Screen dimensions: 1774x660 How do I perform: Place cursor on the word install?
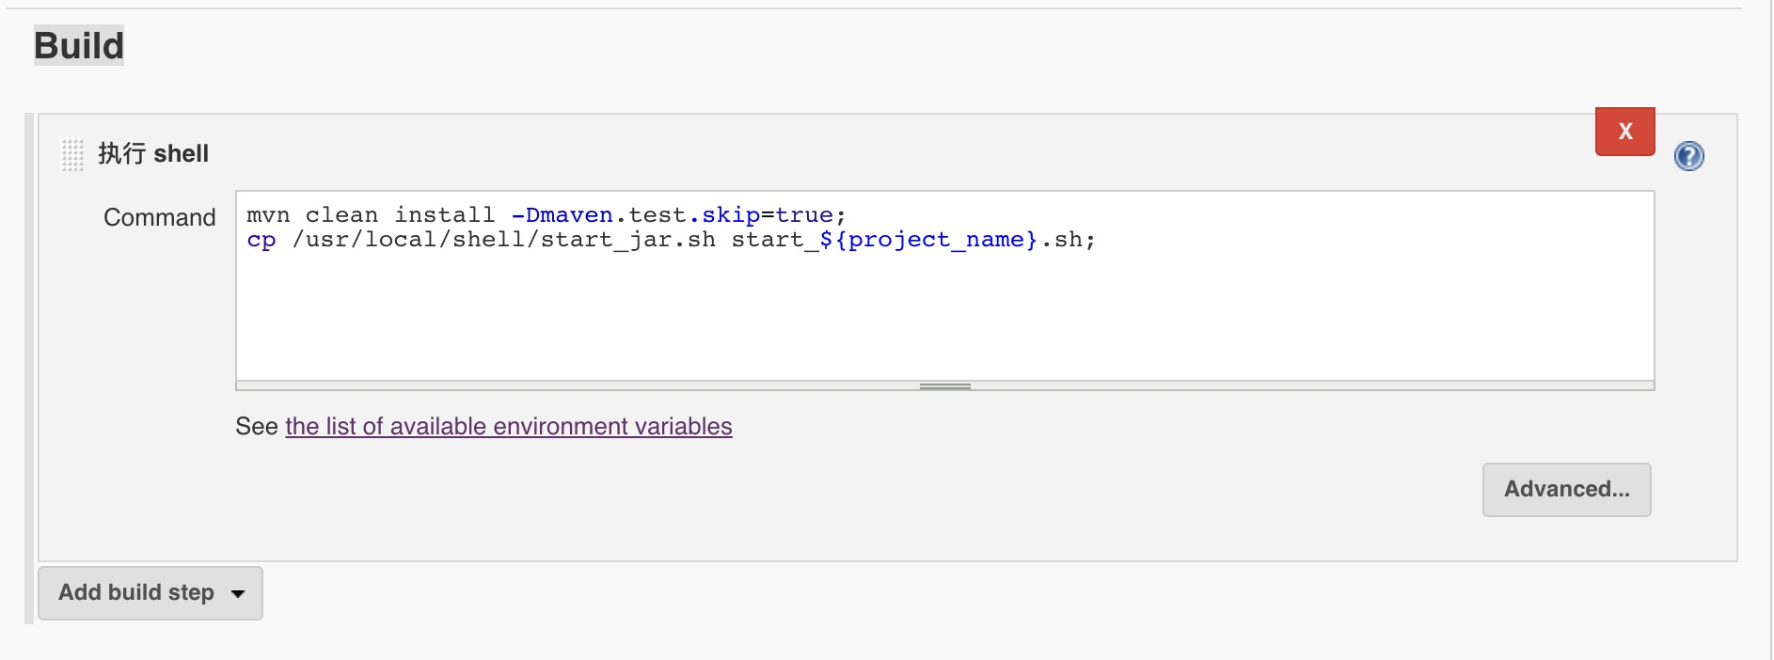coord(444,215)
